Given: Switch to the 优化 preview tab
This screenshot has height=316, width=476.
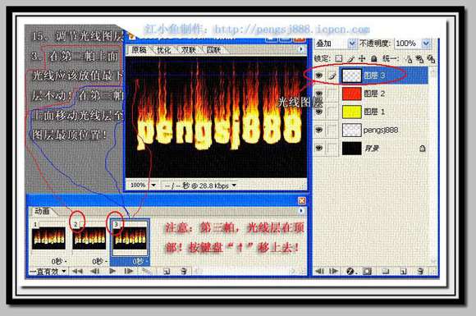Looking at the screenshot, I should [164, 50].
